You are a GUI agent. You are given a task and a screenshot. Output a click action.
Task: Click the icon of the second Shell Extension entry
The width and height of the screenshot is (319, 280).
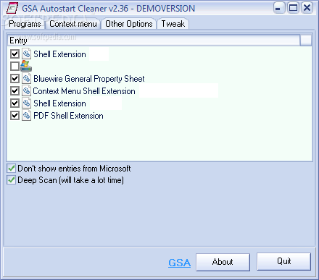point(26,103)
